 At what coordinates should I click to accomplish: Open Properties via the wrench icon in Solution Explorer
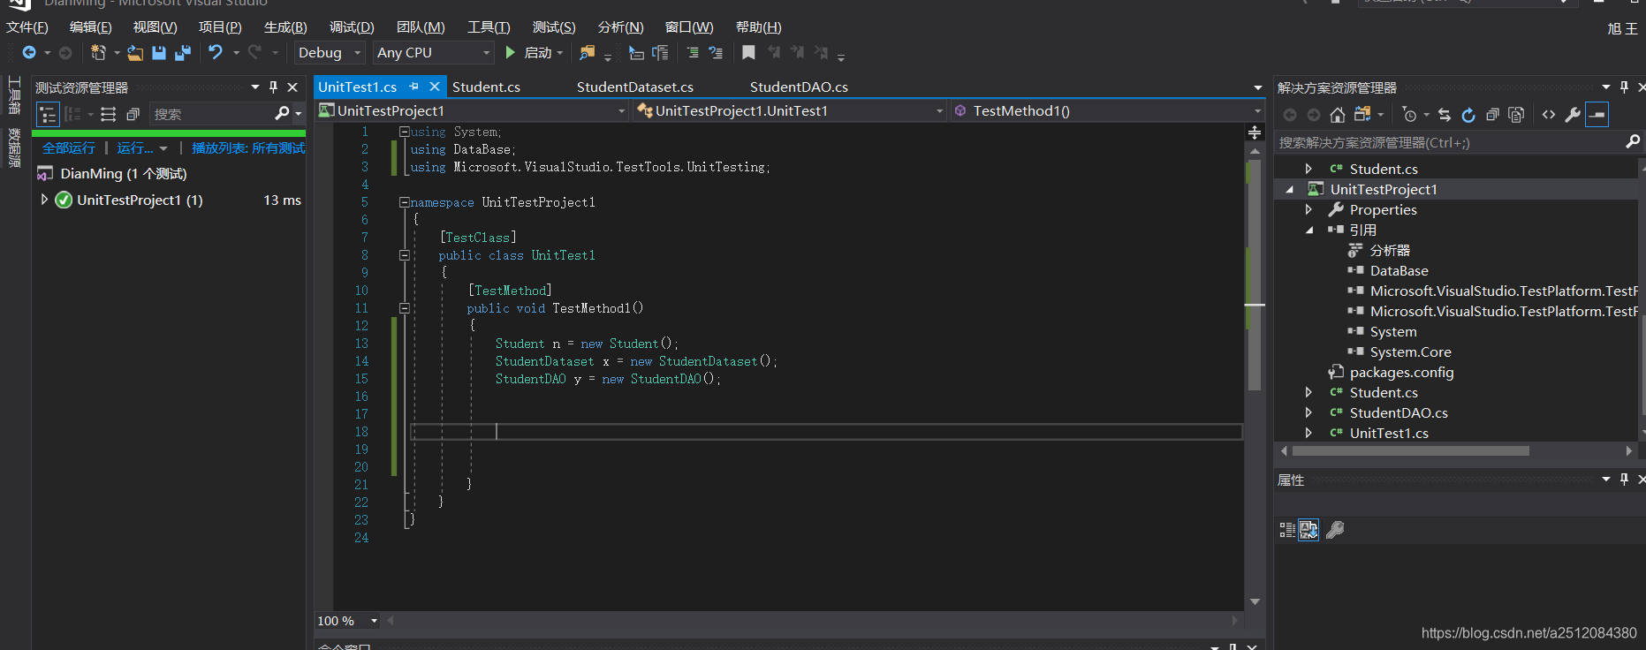pyautogui.click(x=1573, y=115)
